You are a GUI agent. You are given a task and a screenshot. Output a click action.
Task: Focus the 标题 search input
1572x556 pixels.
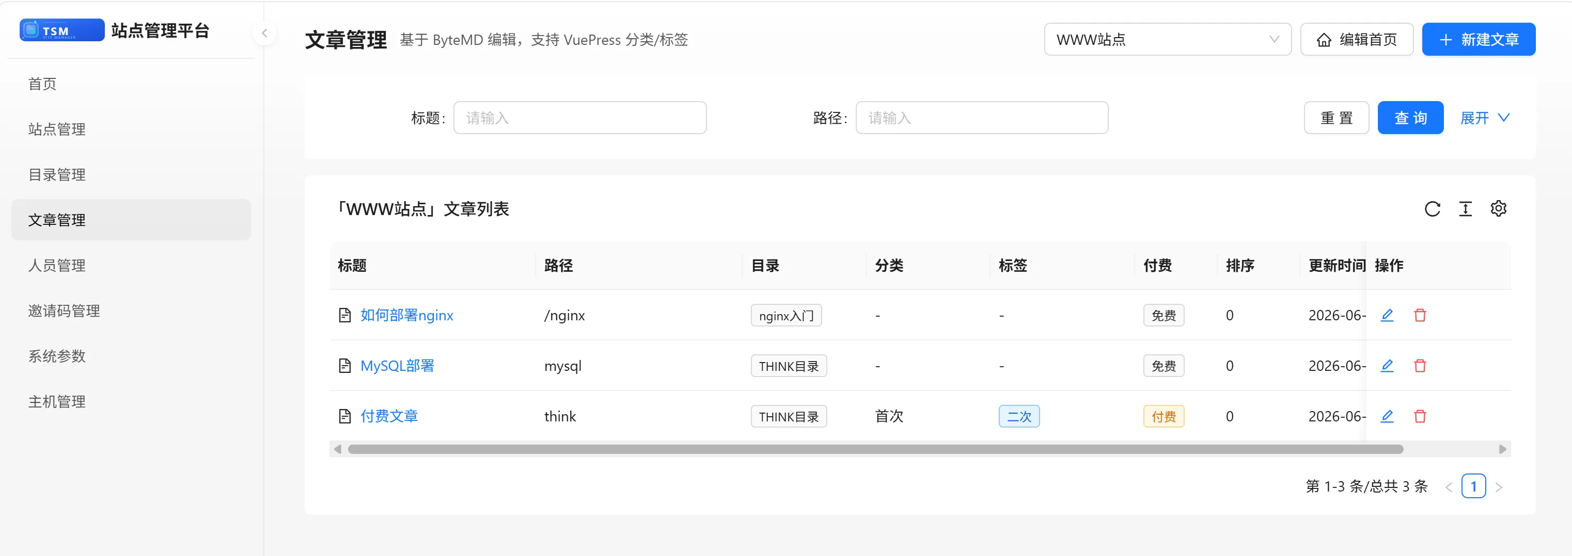click(580, 118)
